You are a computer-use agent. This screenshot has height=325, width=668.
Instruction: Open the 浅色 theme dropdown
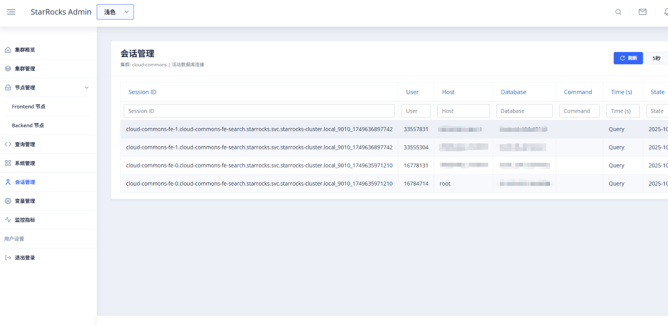115,12
